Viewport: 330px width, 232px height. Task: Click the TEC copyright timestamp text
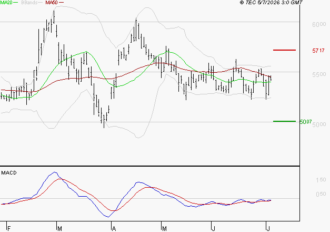271,3
